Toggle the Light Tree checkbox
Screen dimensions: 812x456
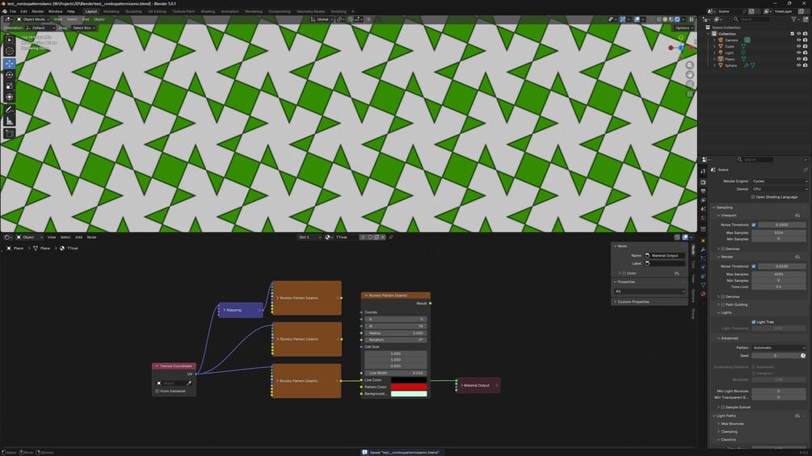point(754,322)
